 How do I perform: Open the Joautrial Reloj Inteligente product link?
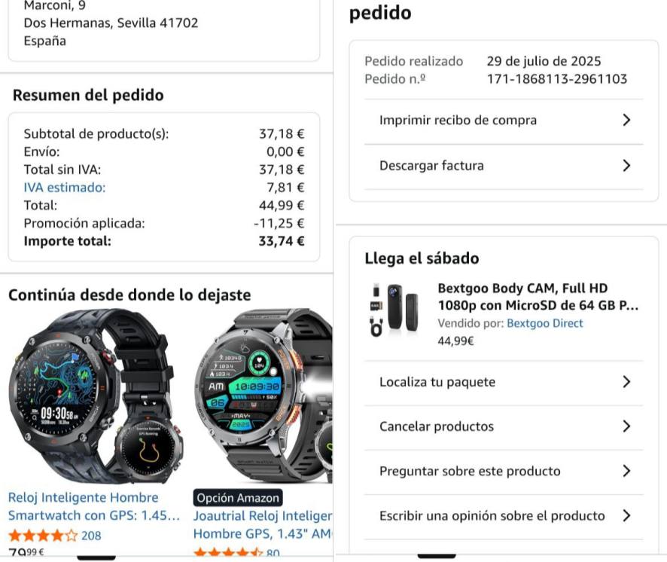point(263,524)
